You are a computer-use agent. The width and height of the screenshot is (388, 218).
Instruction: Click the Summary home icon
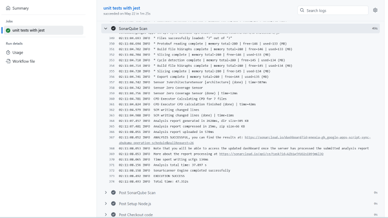pyautogui.click(x=8, y=8)
